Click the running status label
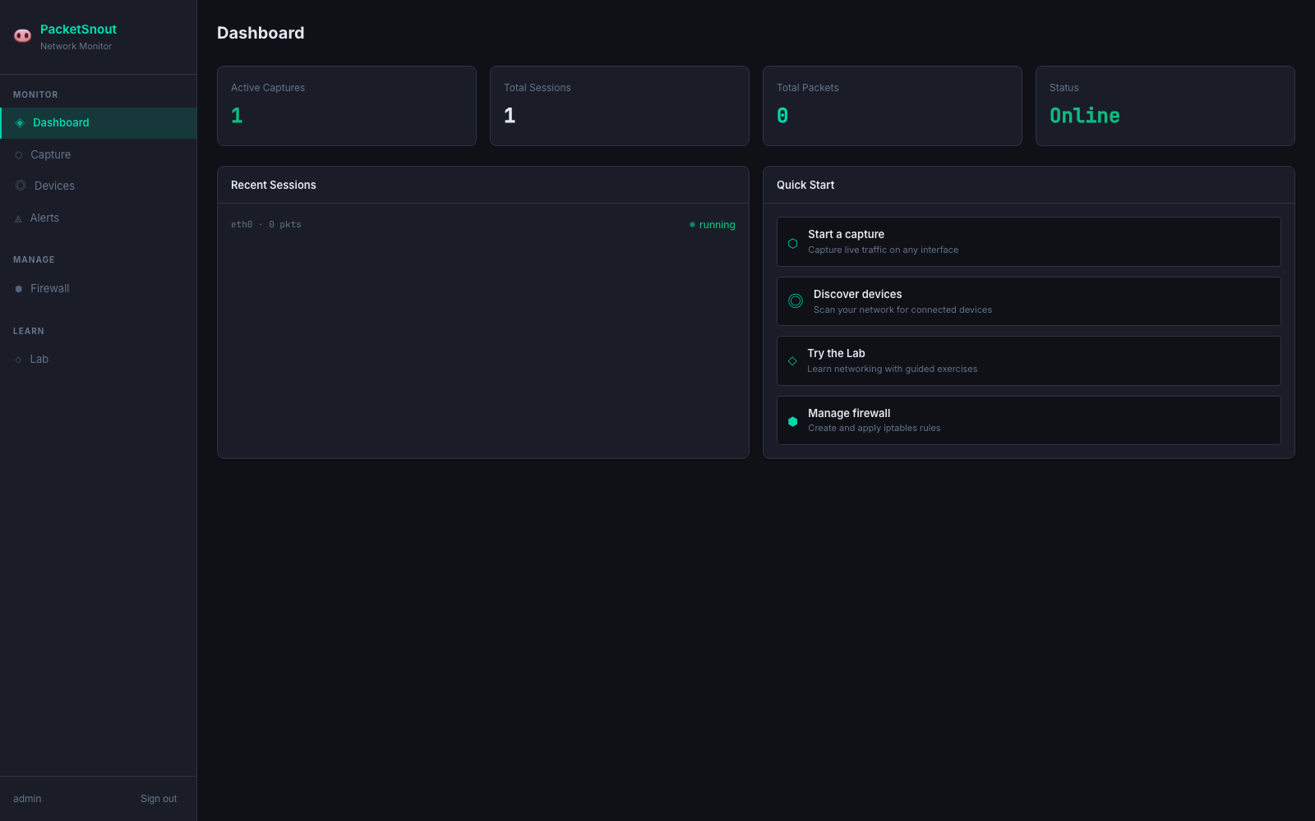The width and height of the screenshot is (1315, 821). [x=717, y=225]
